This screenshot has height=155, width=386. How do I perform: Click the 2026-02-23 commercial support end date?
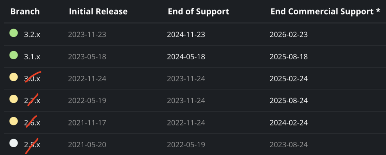(x=289, y=35)
